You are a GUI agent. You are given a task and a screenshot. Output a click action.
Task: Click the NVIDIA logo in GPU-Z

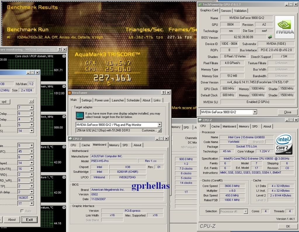coord(285,27)
